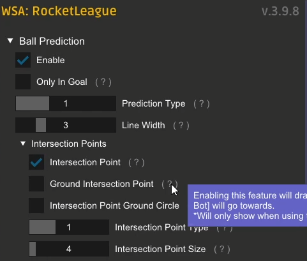Adjust the Prediction Type slider
Image resolution: width=307 pixels, height=261 pixels.
click(x=66, y=103)
